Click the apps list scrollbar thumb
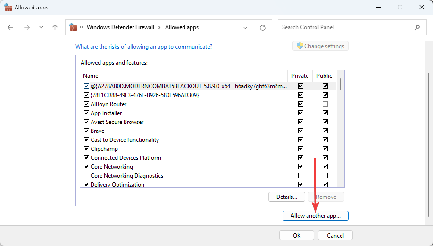The width and height of the screenshot is (433, 246). [x=341, y=84]
